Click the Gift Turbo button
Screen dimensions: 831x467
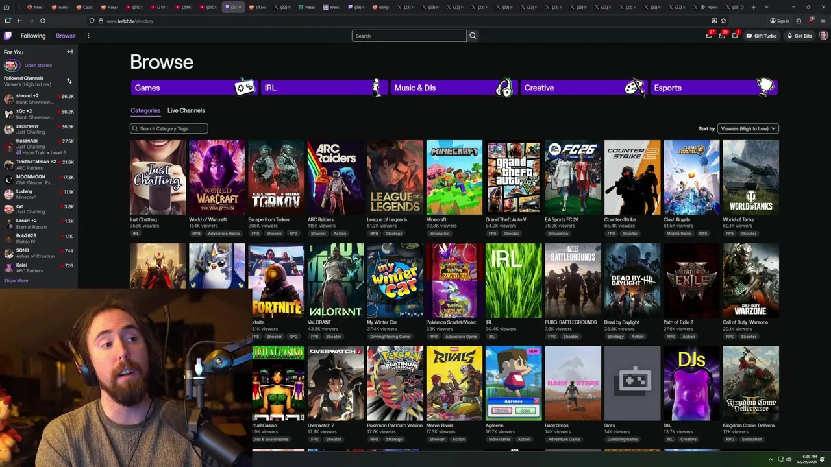click(x=762, y=36)
